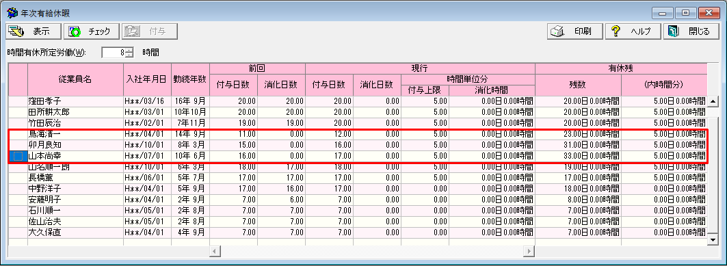Click the 勤続年数 column header
This screenshot has height=266, width=727.
pyautogui.click(x=190, y=79)
